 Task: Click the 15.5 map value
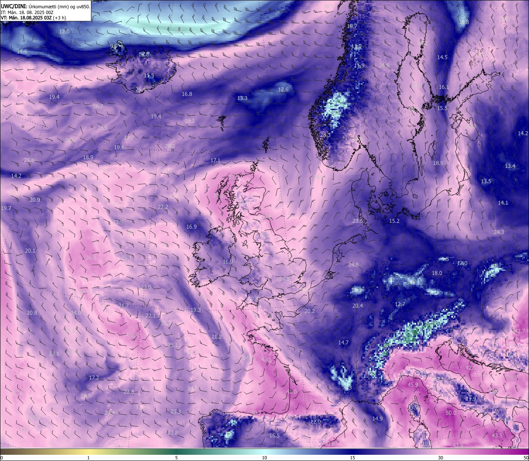point(442,108)
